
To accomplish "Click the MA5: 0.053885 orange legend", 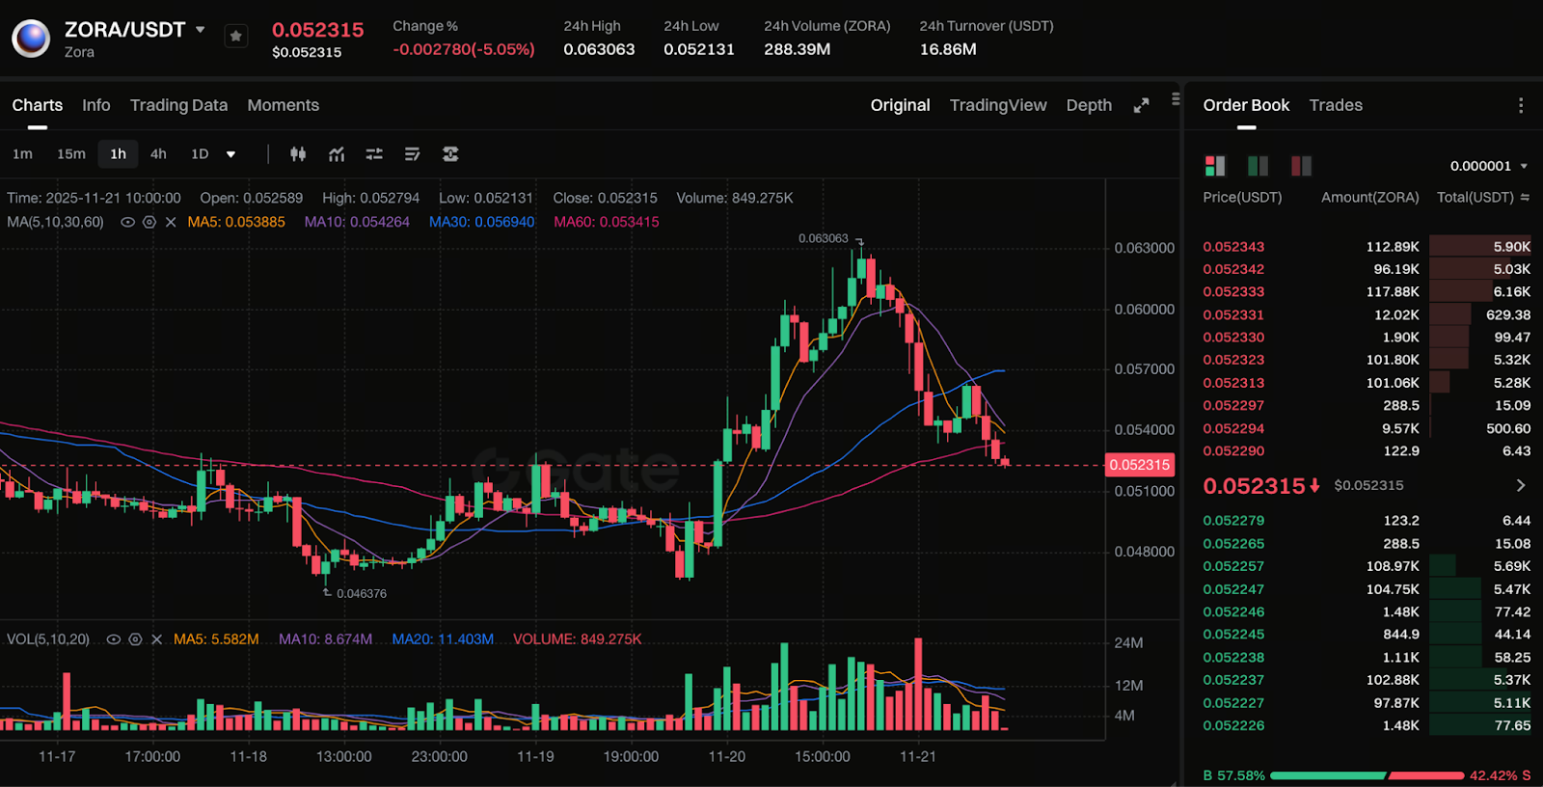I will [x=236, y=222].
